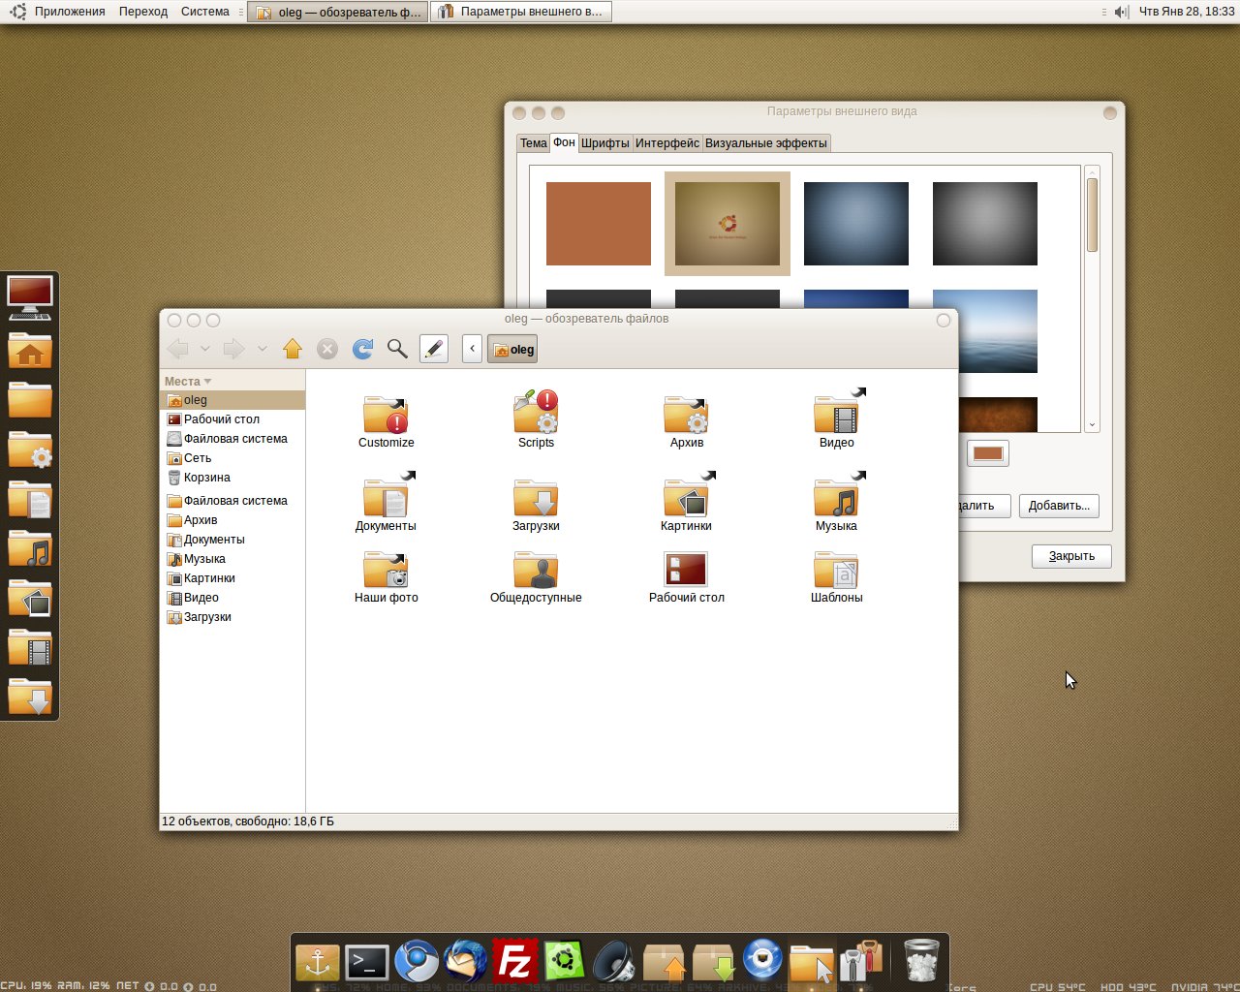Image resolution: width=1240 pixels, height=992 pixels.
Task: Launch FileZilla from the bottom dock
Action: pyautogui.click(x=514, y=962)
